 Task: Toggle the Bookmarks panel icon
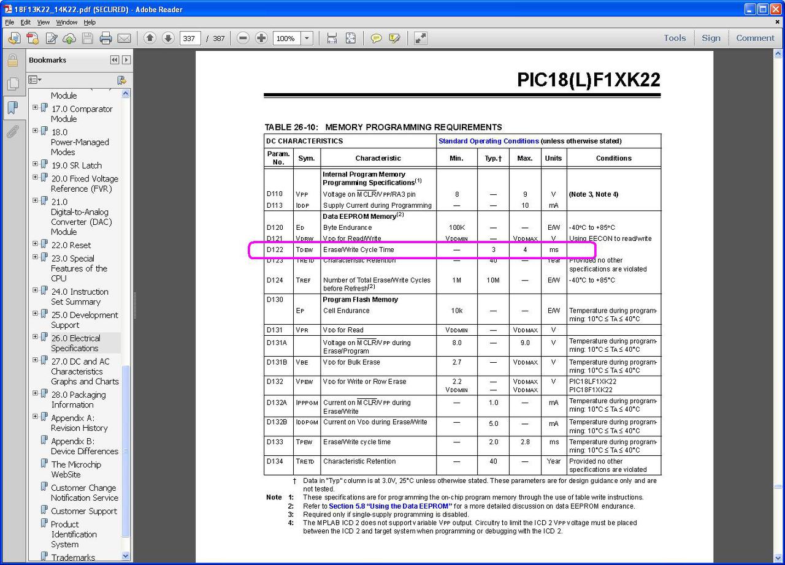click(x=12, y=108)
